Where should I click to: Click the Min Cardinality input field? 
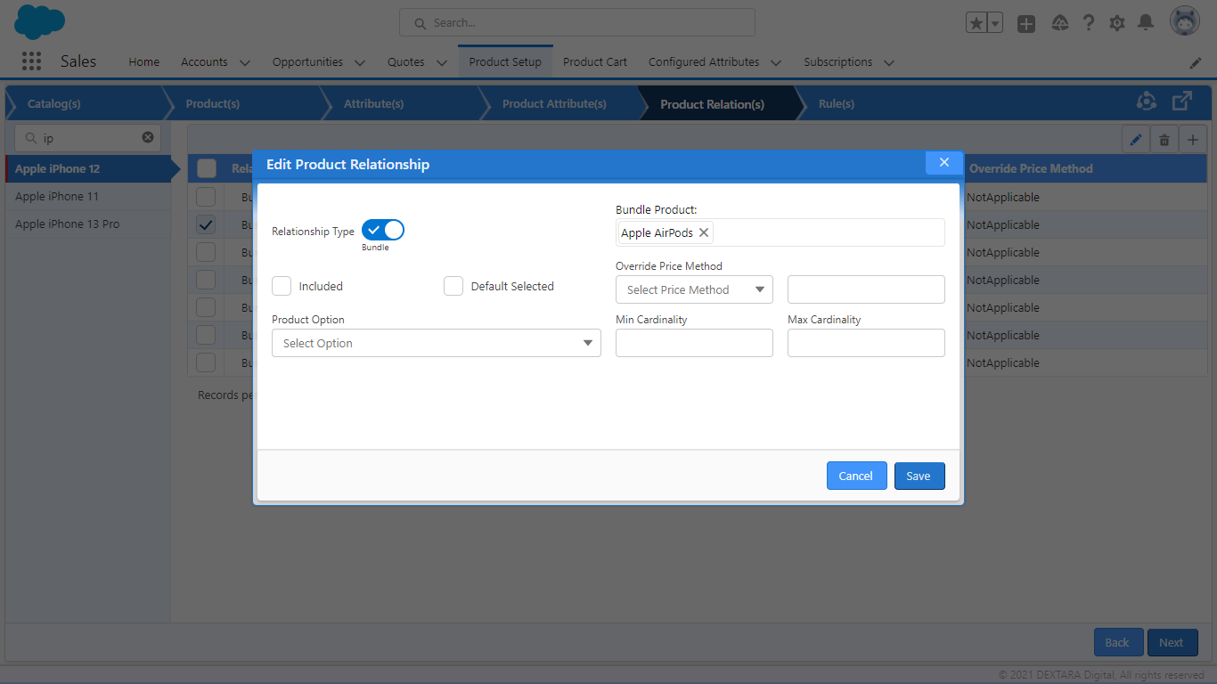[x=694, y=343]
